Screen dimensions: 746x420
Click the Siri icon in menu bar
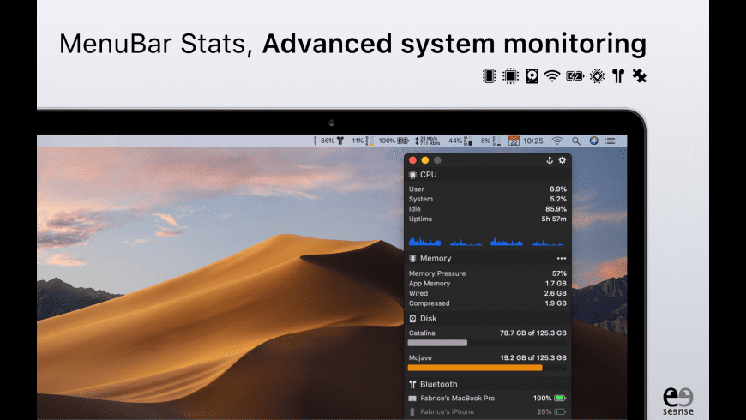tap(593, 141)
